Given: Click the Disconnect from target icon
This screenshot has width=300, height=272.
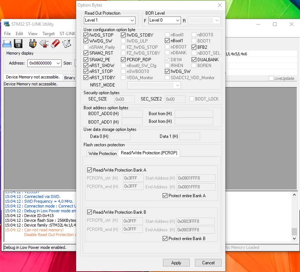Looking at the screenshot, I should [44, 44].
